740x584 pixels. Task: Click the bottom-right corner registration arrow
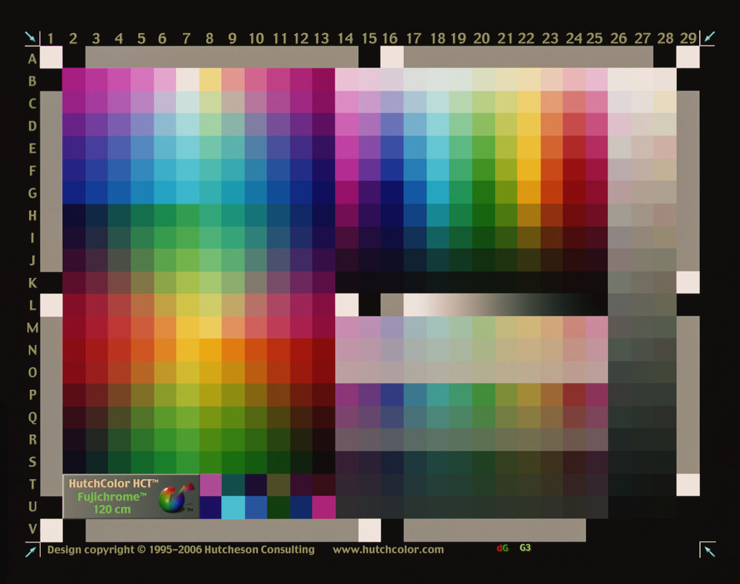[x=709, y=551]
